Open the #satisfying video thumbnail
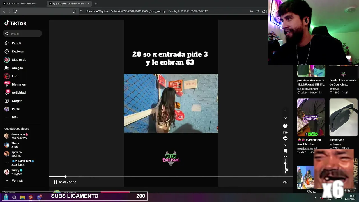Screen dimensions: 359x202 (343, 117)
